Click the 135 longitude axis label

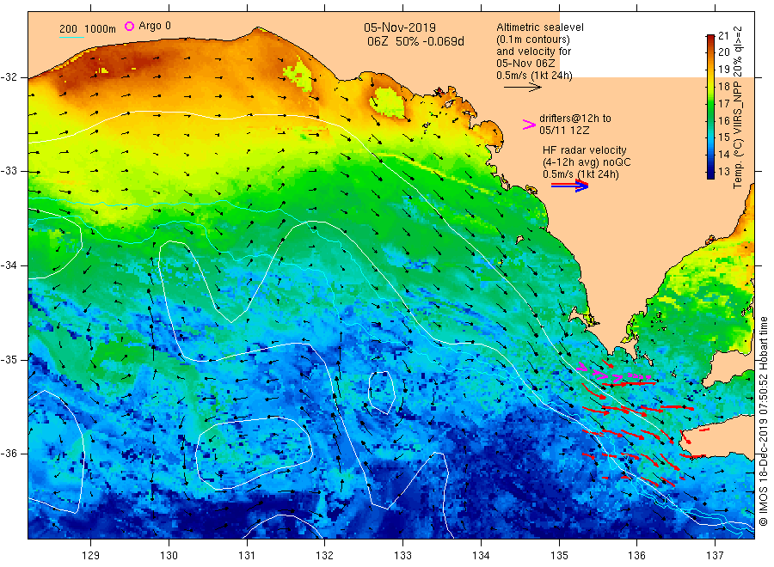pos(559,556)
